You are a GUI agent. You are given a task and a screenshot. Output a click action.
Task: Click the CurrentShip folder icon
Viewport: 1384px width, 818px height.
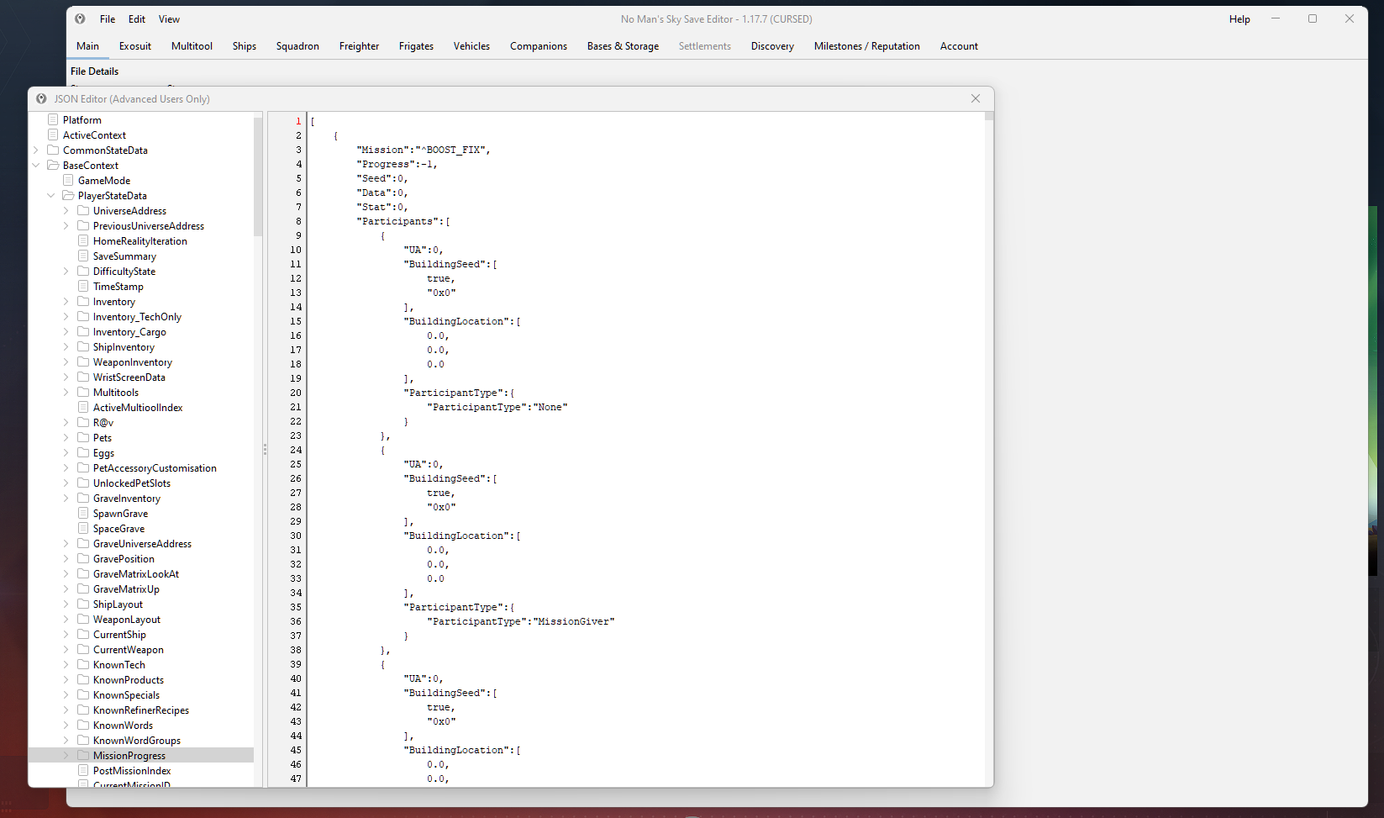click(x=83, y=634)
